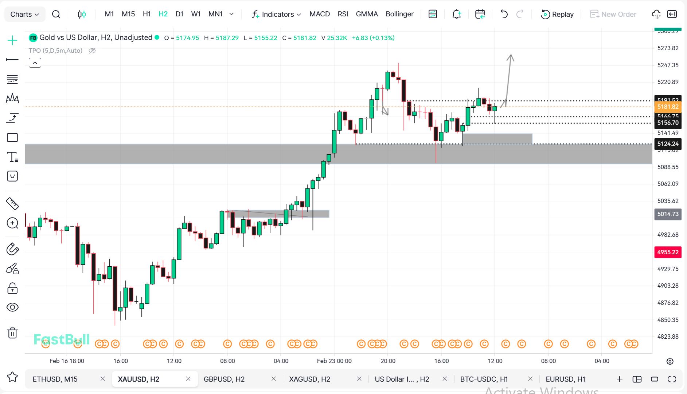Click the red 4955.22 price label

[x=667, y=252]
